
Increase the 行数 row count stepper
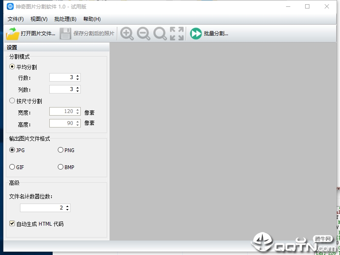pos(78,76)
